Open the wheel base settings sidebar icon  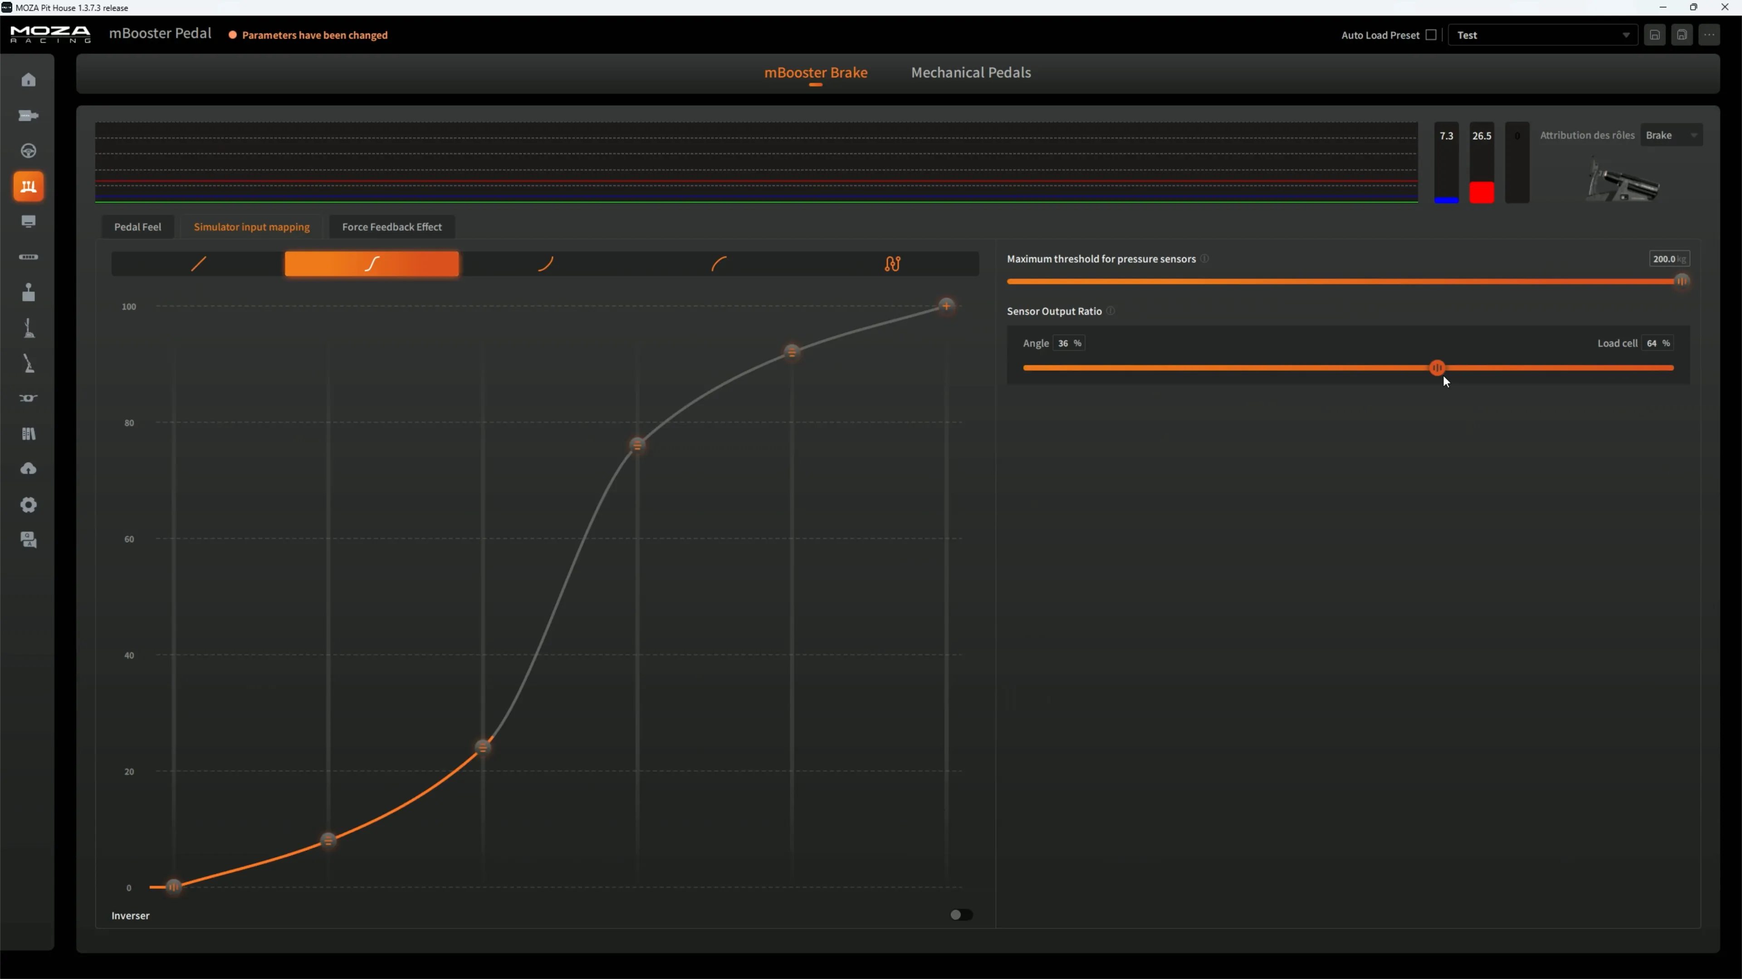[29, 116]
